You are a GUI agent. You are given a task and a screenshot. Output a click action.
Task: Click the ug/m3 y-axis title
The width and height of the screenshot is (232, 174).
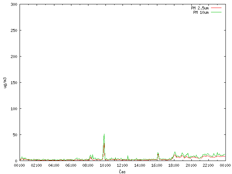[5, 83]
